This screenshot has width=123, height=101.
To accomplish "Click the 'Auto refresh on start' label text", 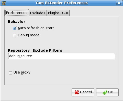I will (36, 28).
